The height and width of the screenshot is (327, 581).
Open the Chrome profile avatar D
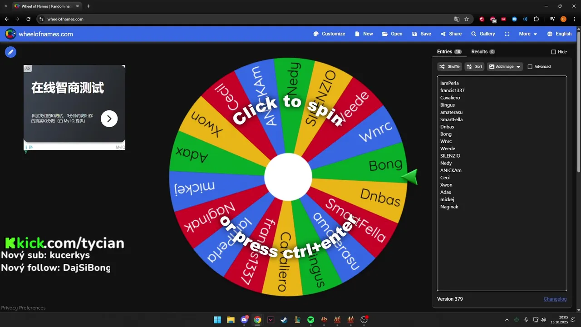(563, 19)
